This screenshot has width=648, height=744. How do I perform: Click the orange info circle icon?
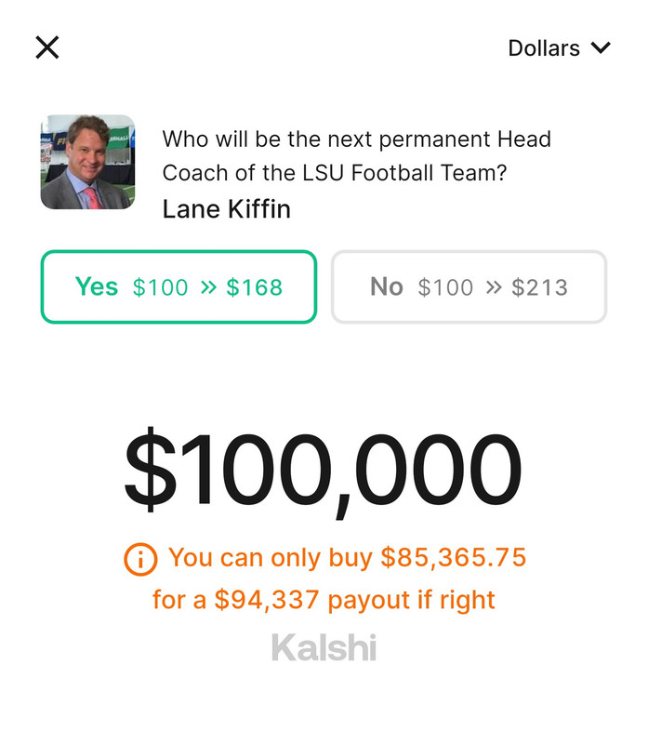click(139, 559)
